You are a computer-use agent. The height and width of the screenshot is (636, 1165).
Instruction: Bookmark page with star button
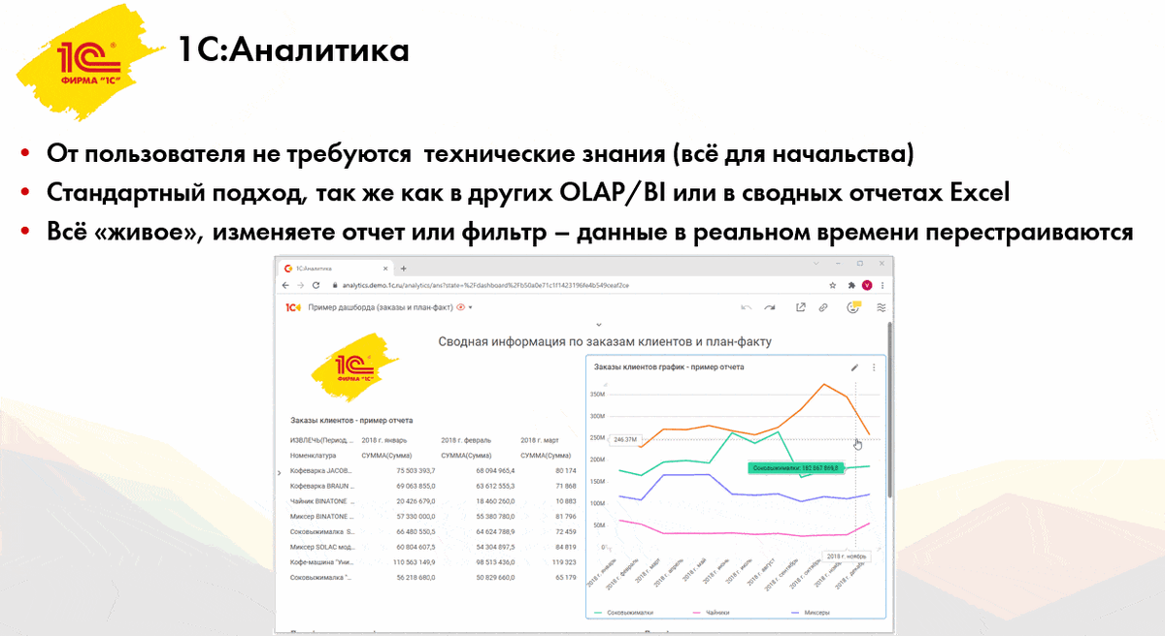tap(831, 284)
